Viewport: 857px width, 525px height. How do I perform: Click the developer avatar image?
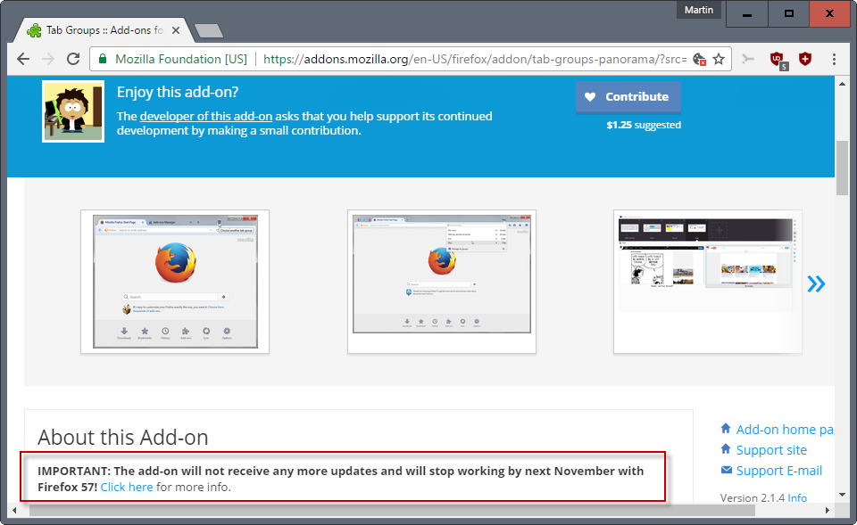73,111
